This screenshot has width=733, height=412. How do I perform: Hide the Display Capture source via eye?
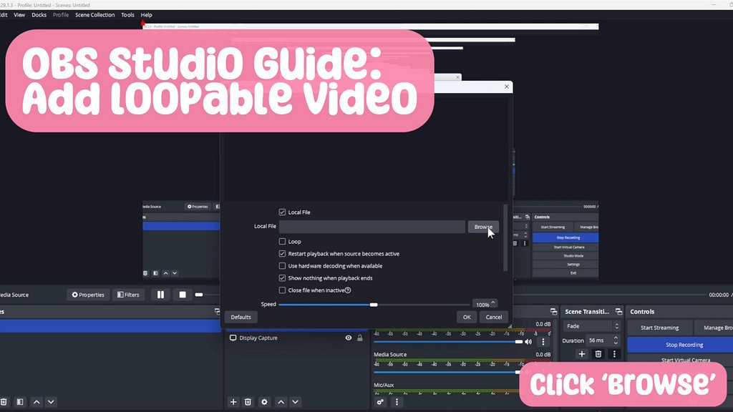click(349, 338)
